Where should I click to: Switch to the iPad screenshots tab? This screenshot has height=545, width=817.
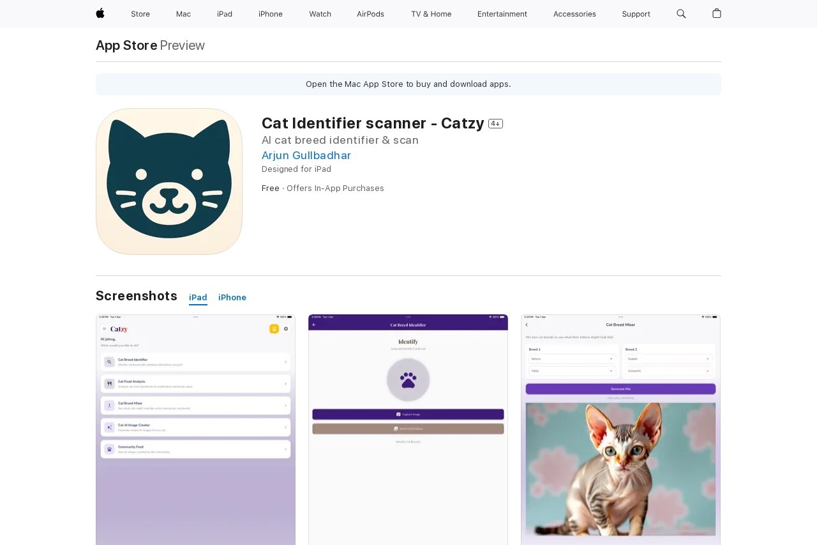click(198, 298)
